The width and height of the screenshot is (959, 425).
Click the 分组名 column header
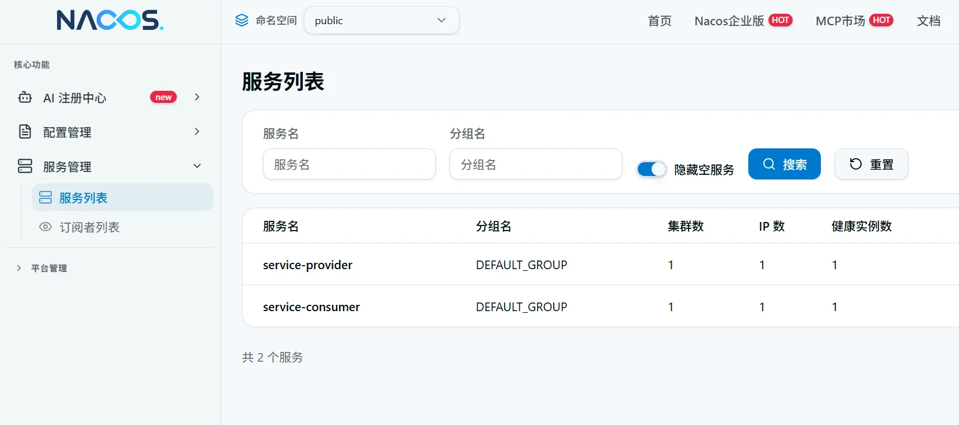[x=494, y=226]
